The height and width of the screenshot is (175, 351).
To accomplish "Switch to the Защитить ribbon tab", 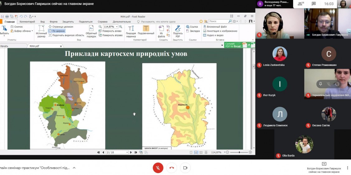I will pyautogui.click(x=68, y=22).
